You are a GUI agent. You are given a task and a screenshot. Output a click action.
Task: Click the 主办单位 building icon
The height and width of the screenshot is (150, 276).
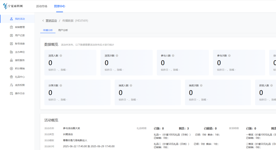tap(11, 52)
